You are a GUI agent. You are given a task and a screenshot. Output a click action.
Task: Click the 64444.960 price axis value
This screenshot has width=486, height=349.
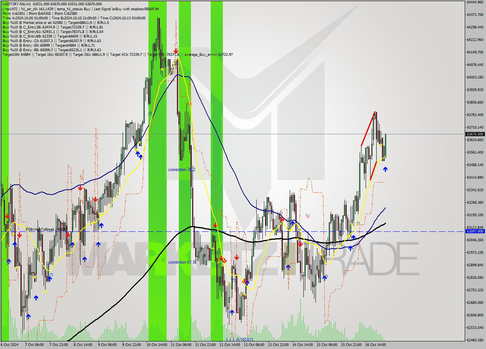[475, 2]
